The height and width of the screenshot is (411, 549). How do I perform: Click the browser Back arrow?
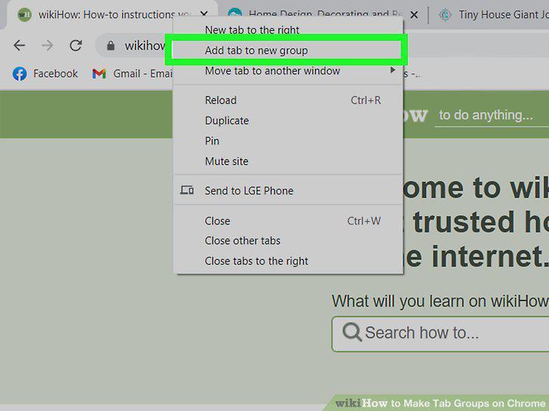tap(20, 45)
